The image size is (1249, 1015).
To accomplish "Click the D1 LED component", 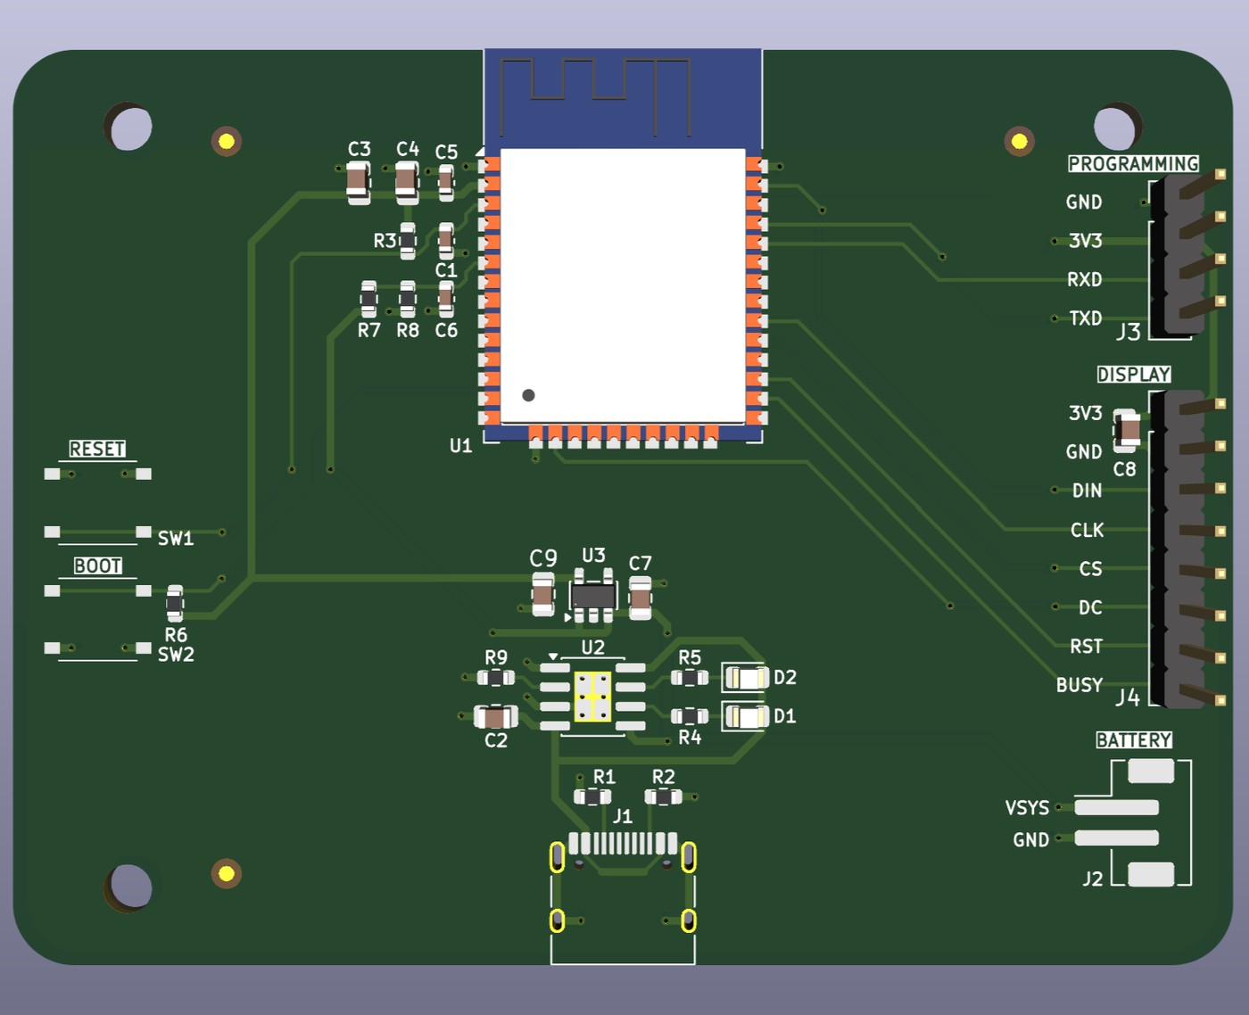I will tap(745, 716).
